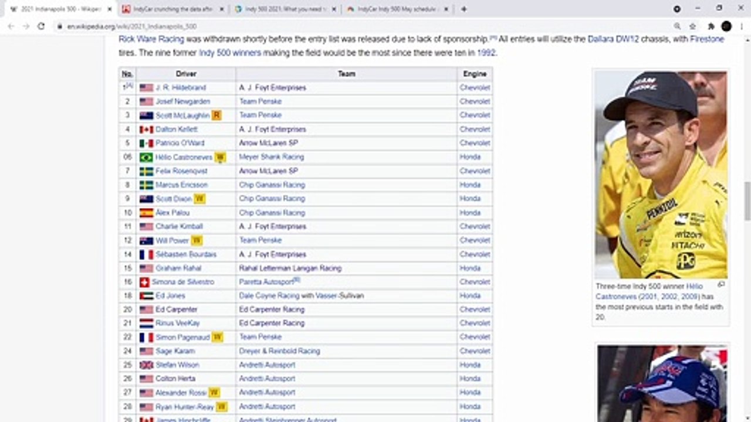Viewport: 751px width, 422px height.
Task: Click the Chip Ganassi Racing link for Scott Dixon
Action: tap(272, 199)
